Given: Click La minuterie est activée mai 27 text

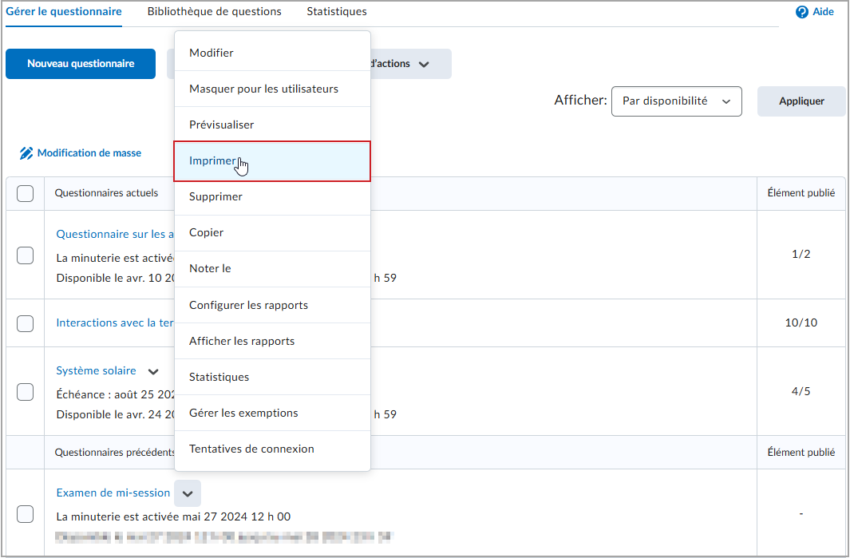Looking at the screenshot, I should pos(173,516).
